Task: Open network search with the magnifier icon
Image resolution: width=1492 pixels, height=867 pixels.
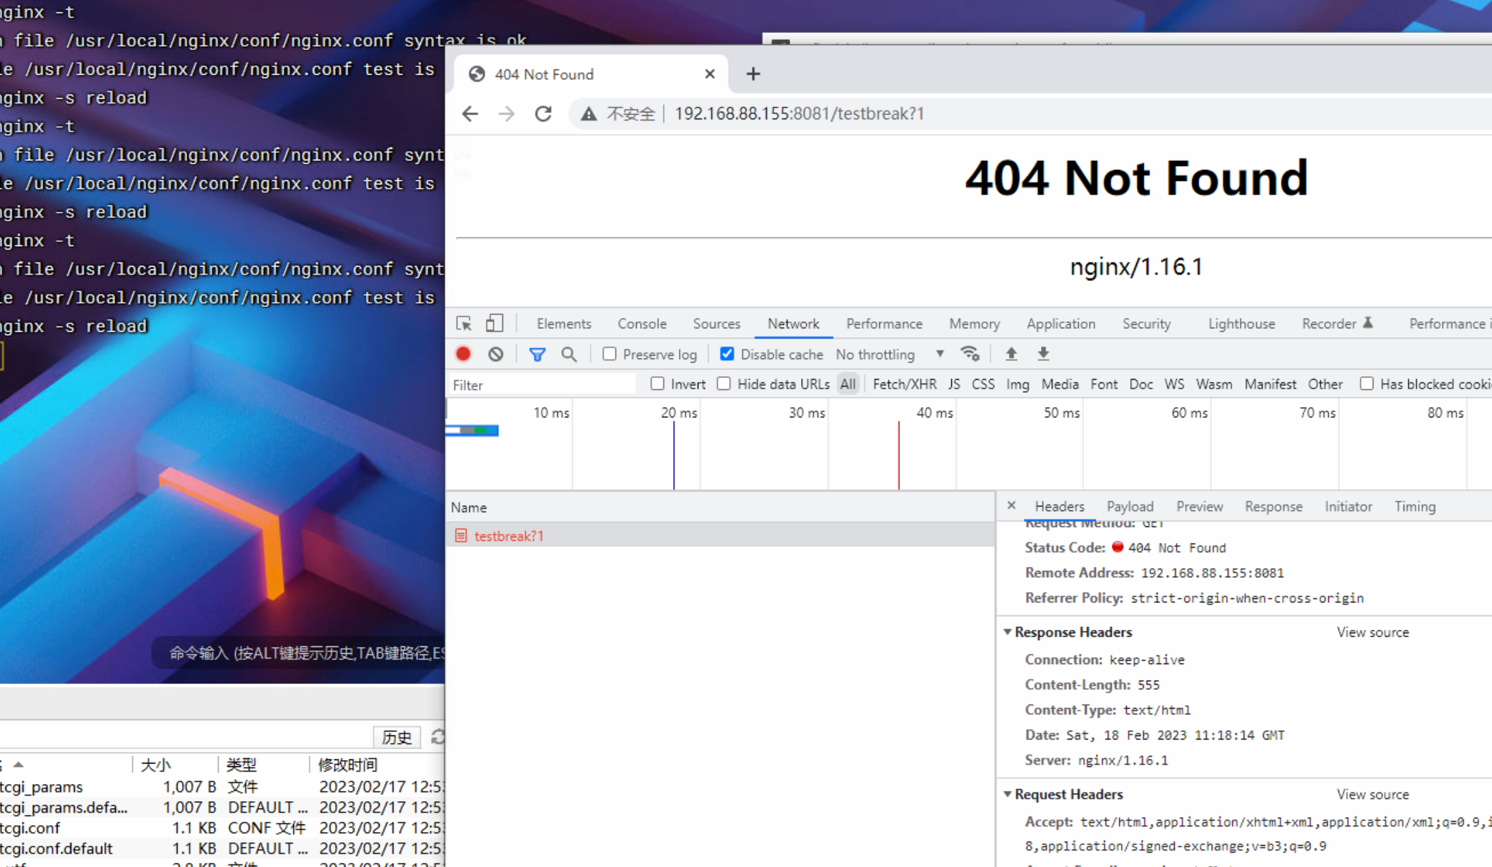Action: pos(569,354)
